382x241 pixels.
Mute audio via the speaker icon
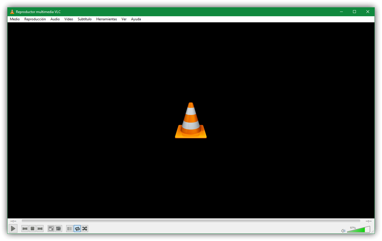[343, 231]
